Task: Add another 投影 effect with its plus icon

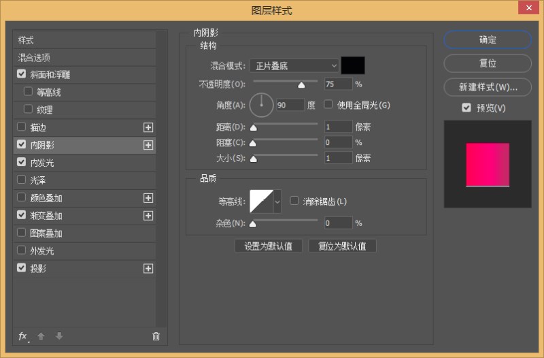Action: (148, 268)
